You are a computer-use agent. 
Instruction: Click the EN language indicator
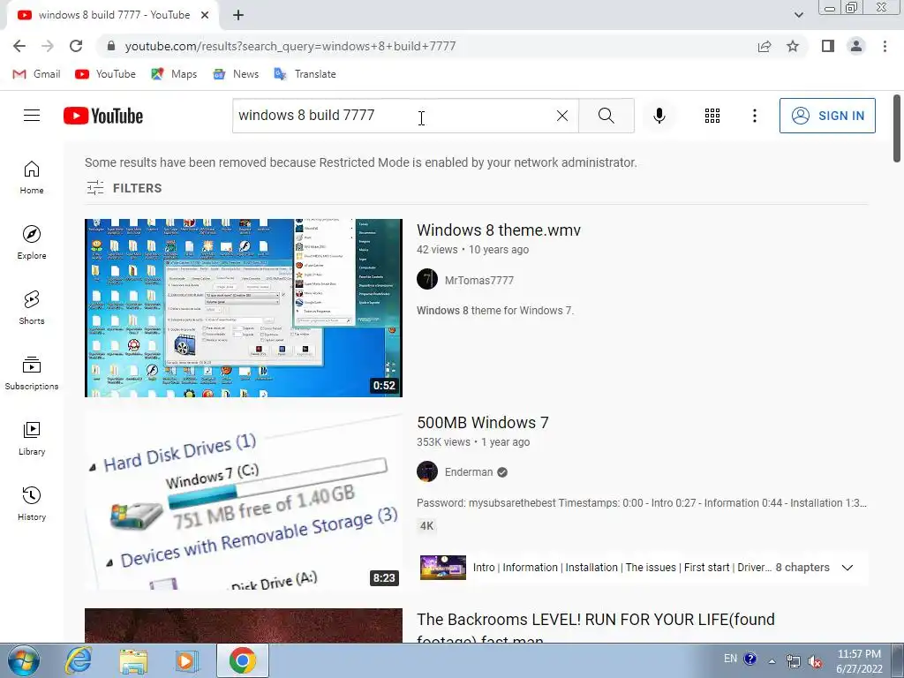730,659
